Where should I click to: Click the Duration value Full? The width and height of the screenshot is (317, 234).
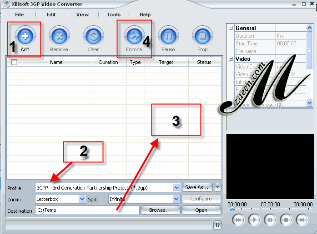click(x=281, y=36)
